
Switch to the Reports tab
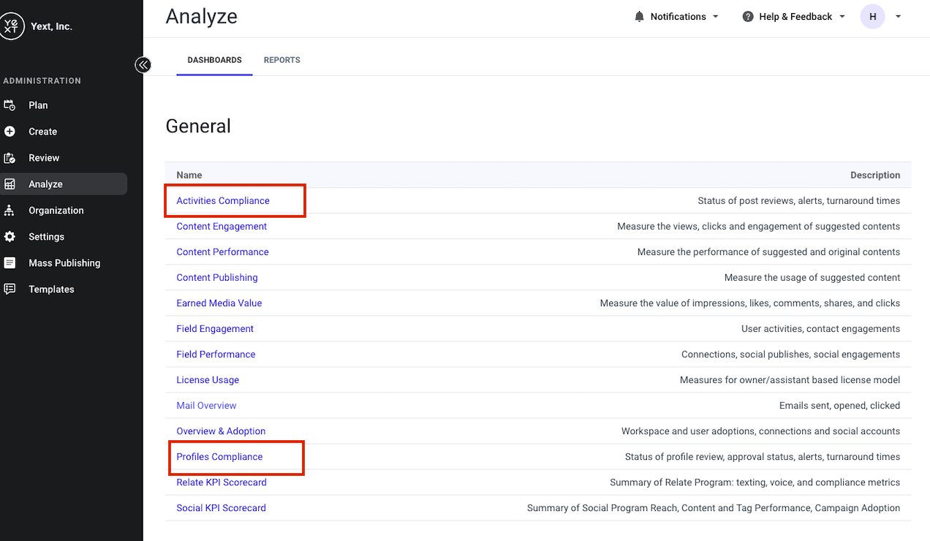282,60
